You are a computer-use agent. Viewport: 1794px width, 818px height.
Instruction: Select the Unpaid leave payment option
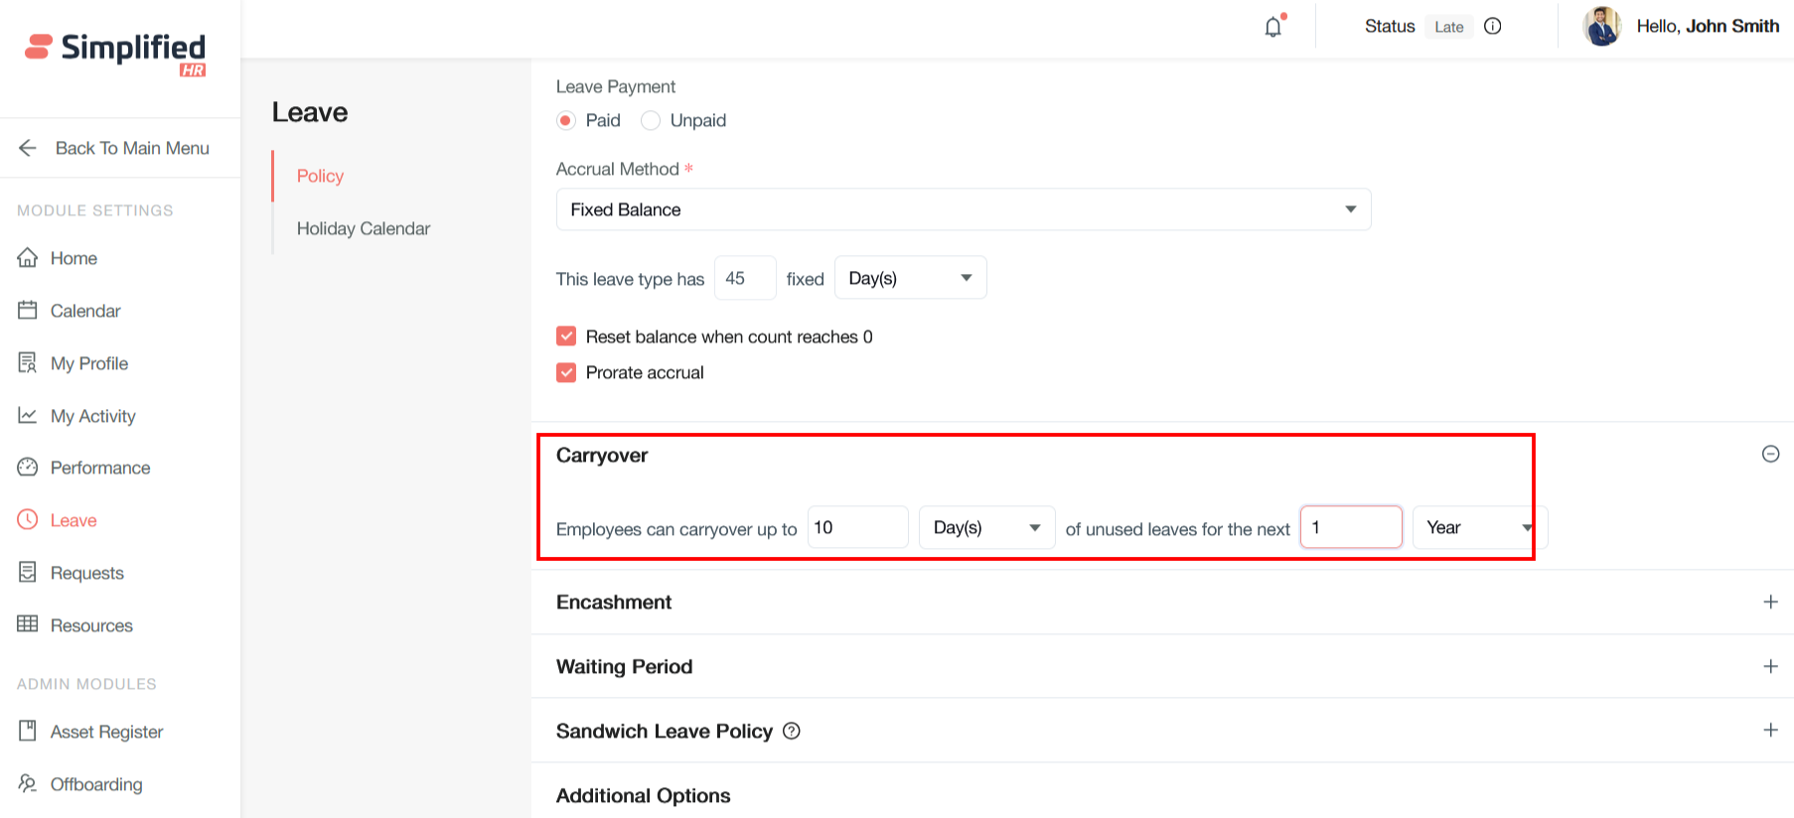651,120
